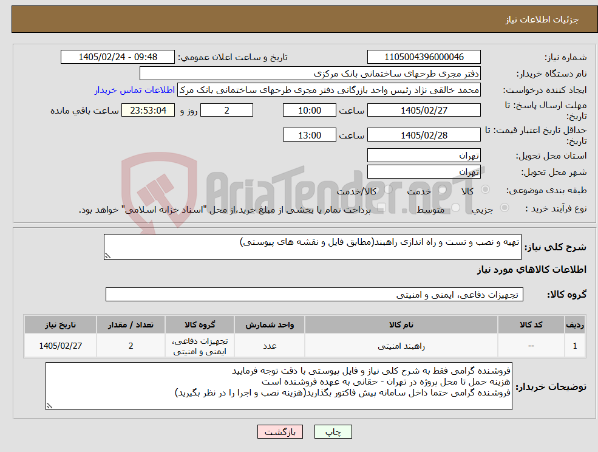This screenshot has width=598, height=452.
Task: Click the response deadline date 1405/02/27 field
Action: [x=424, y=111]
